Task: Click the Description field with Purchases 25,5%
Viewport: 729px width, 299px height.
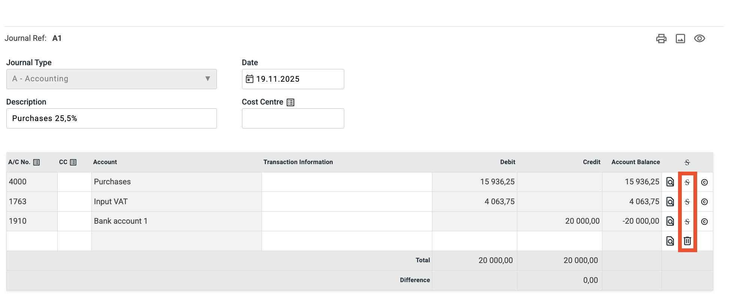Action: 111,118
